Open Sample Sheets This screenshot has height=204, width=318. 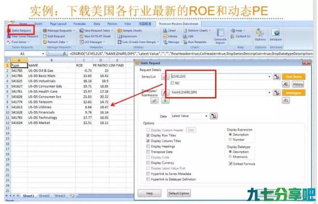(x=130, y=30)
